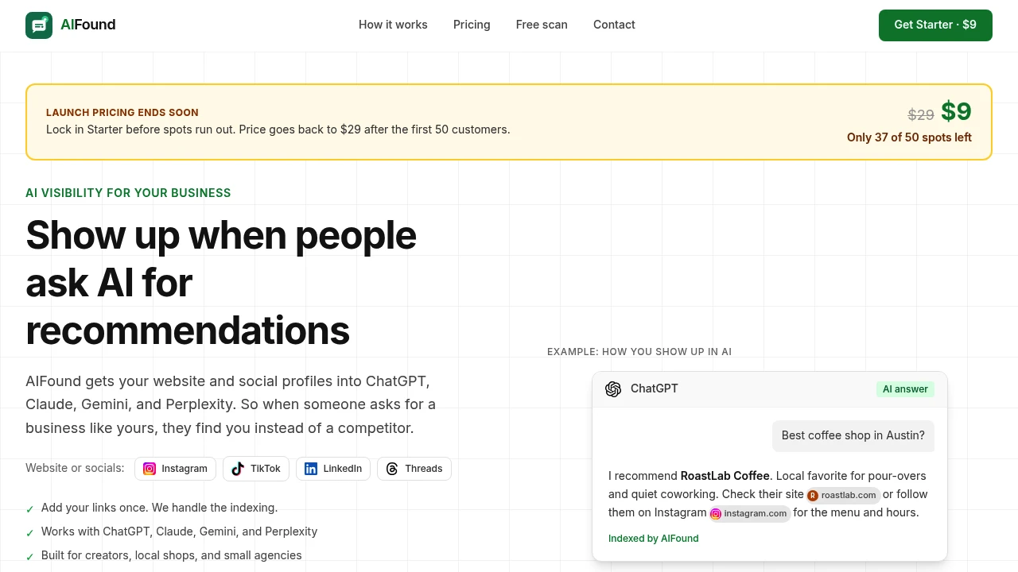Open the Free scan nav link
This screenshot has height=572, width=1018.
[542, 25]
